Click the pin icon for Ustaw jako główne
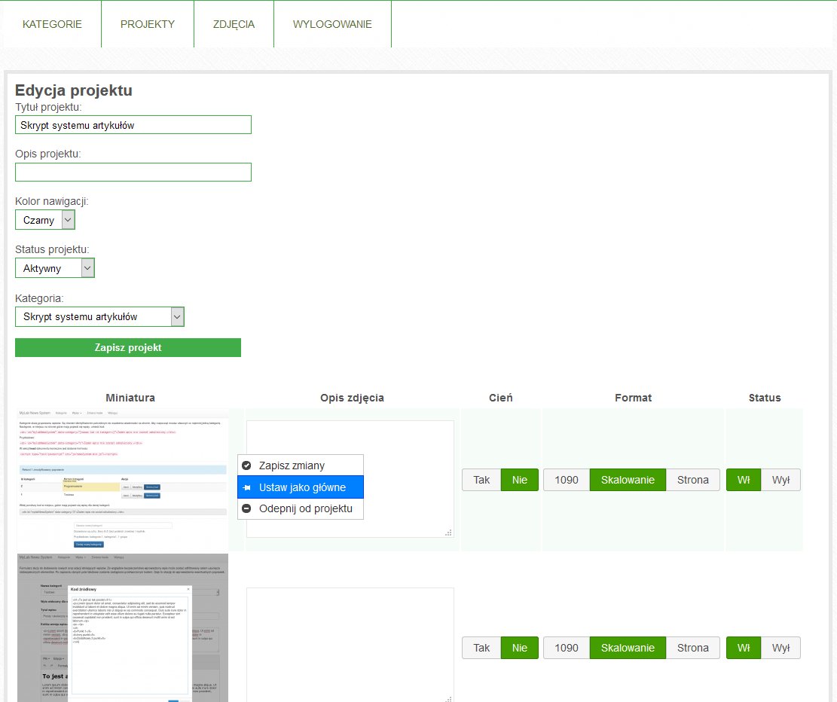The image size is (837, 702). tap(246, 487)
